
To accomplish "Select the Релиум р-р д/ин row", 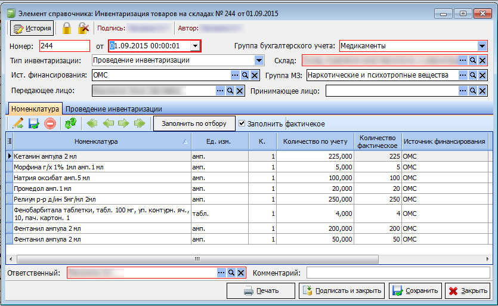I will point(247,200).
